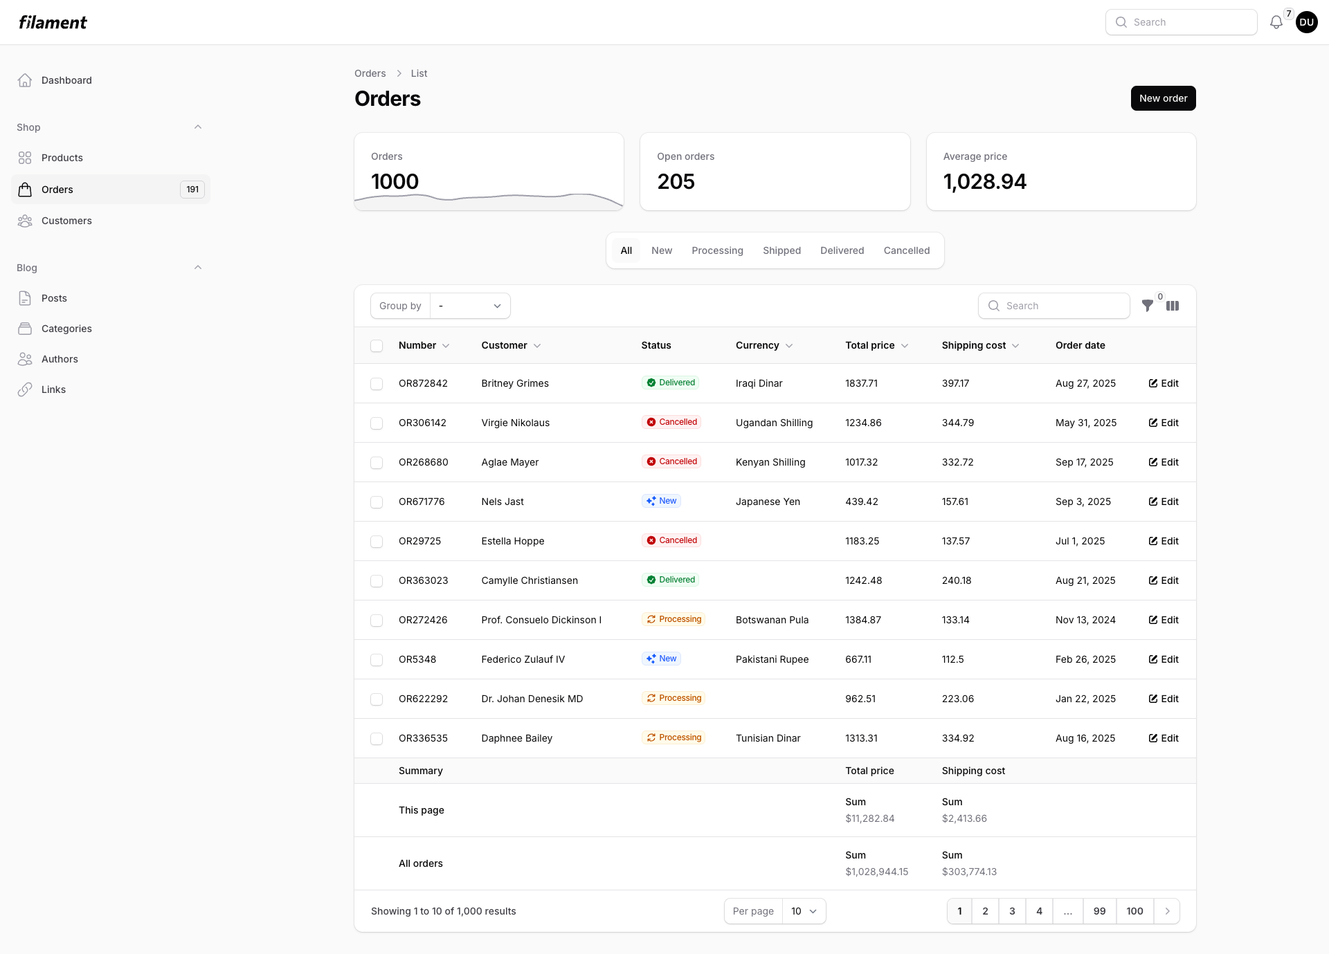
Task: Open the Dashboard from the sidebar
Action: pyautogui.click(x=66, y=80)
